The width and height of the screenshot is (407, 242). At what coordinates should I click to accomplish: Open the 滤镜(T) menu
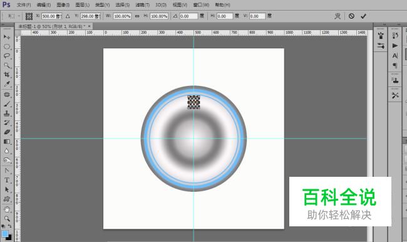coord(142,4)
